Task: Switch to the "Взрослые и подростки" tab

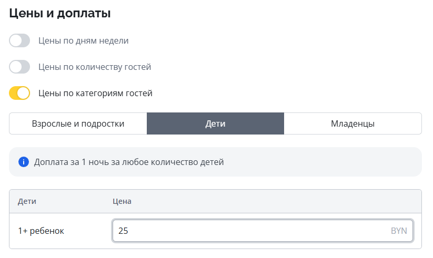Action: pyautogui.click(x=78, y=124)
